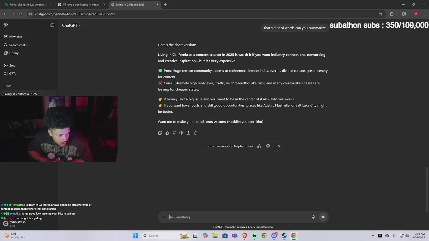429x241 pixels.
Task: Open the Windows Start menu
Action: pyautogui.click(x=135, y=236)
